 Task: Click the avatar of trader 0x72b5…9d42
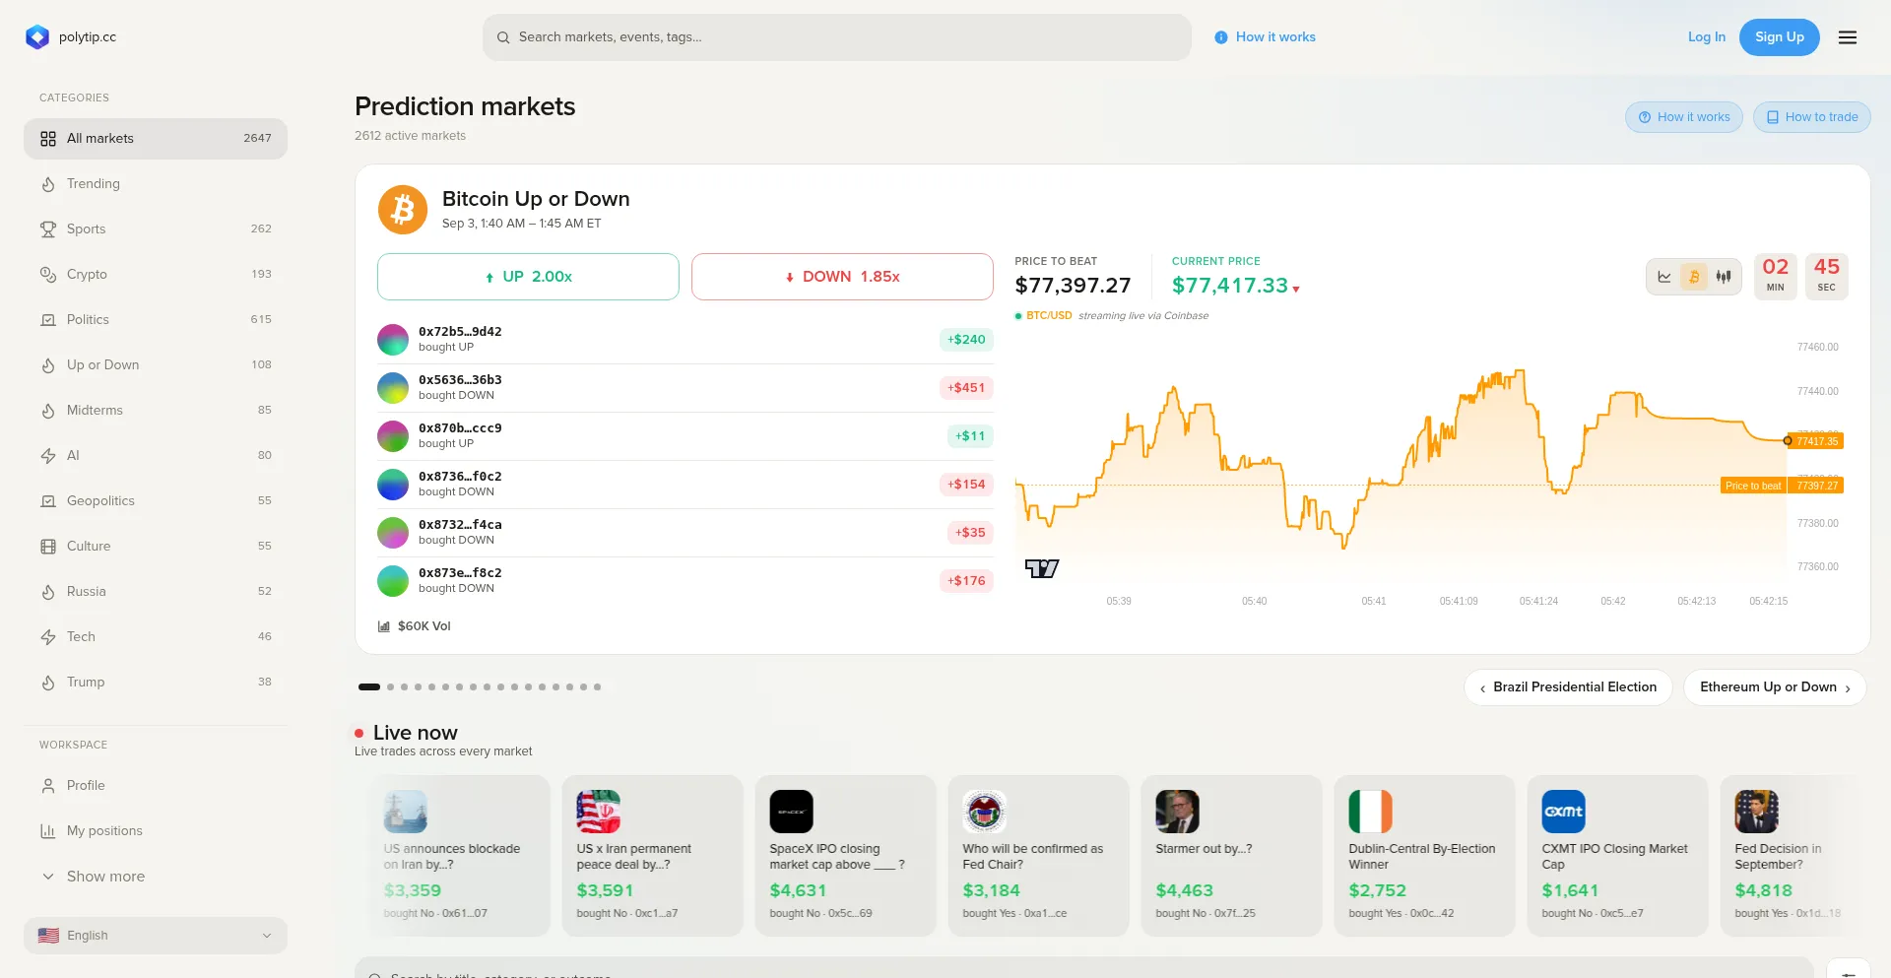pos(393,340)
